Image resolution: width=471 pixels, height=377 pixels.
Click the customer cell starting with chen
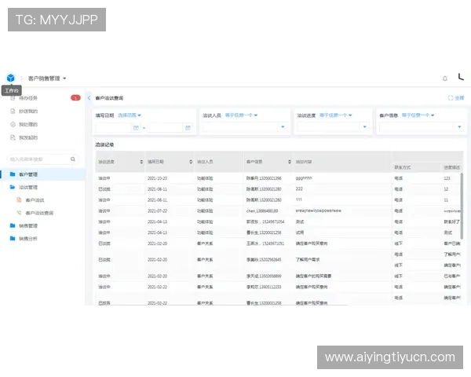pyautogui.click(x=262, y=211)
